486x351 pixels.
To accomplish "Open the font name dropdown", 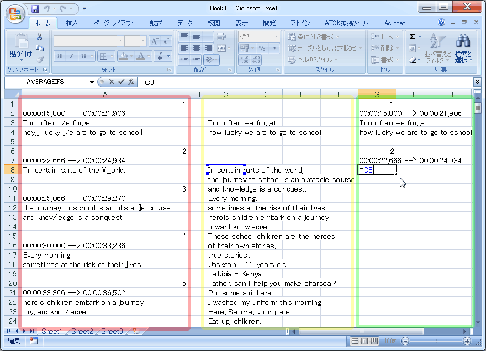I will [120, 41].
